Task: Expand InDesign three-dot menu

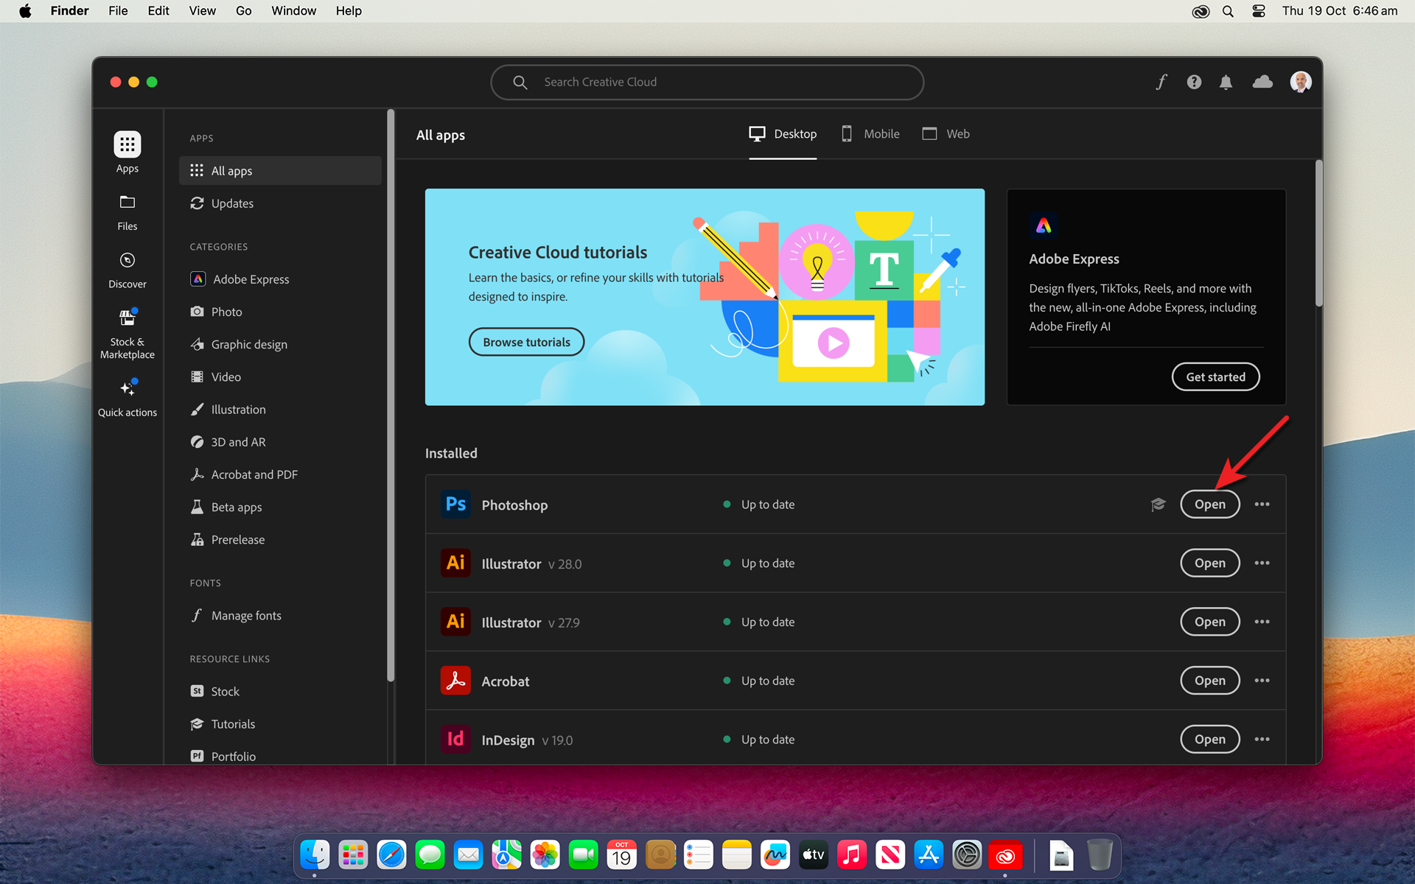Action: [1261, 738]
